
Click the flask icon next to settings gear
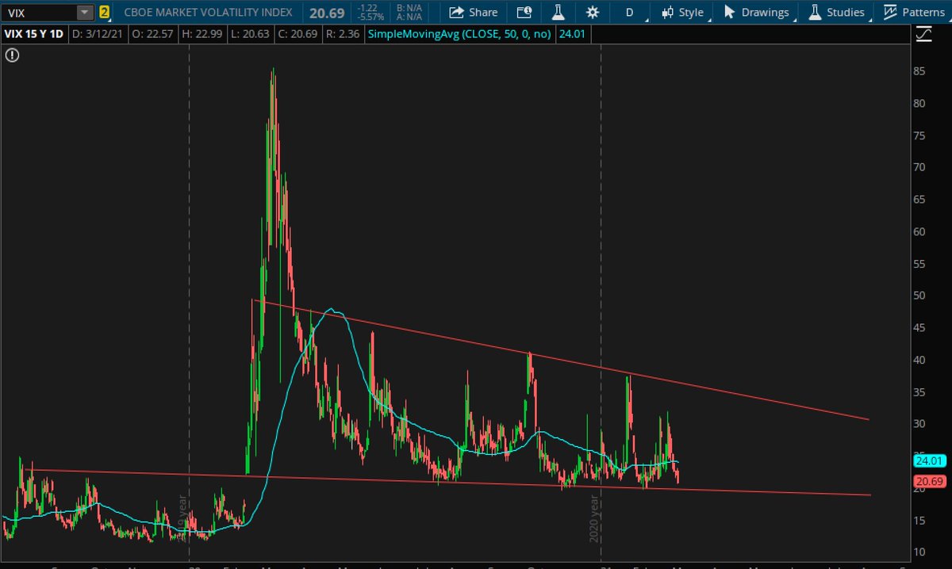click(x=558, y=13)
